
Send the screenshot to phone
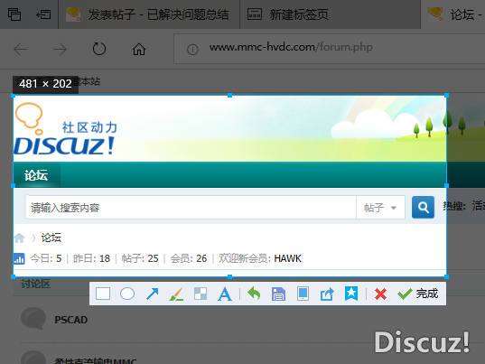(303, 294)
